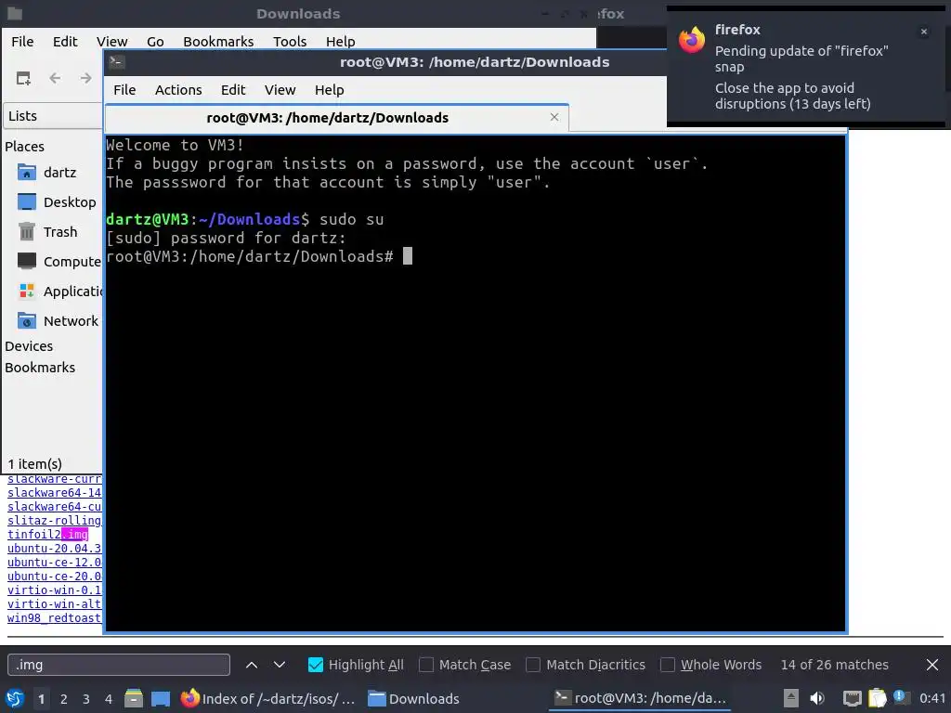Dismiss the Firefox snap update notification
Image resolution: width=951 pixels, height=713 pixels.
coord(924,32)
